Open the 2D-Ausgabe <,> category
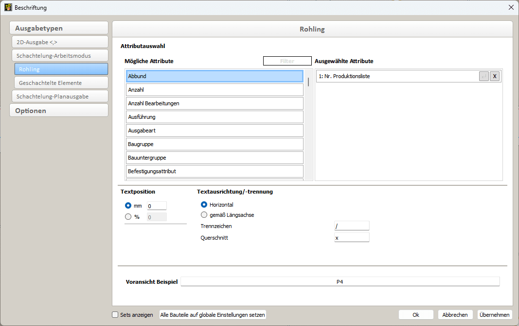519x326 pixels. pyautogui.click(x=60, y=42)
